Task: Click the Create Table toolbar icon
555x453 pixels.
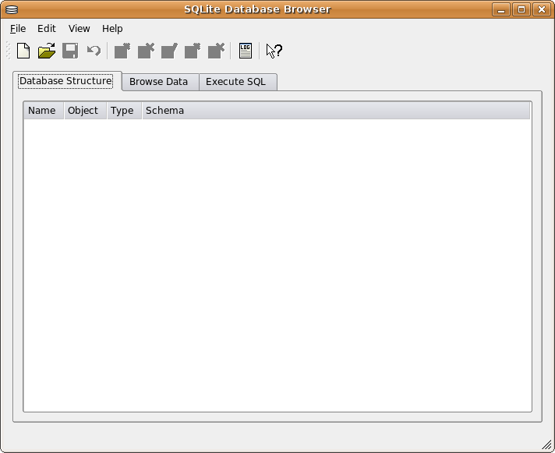Action: click(122, 51)
